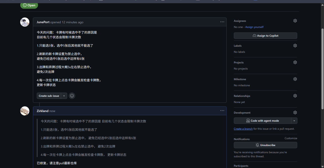324x168 pixels.
Task: Click the 'No labels' text
Action: point(239,52)
